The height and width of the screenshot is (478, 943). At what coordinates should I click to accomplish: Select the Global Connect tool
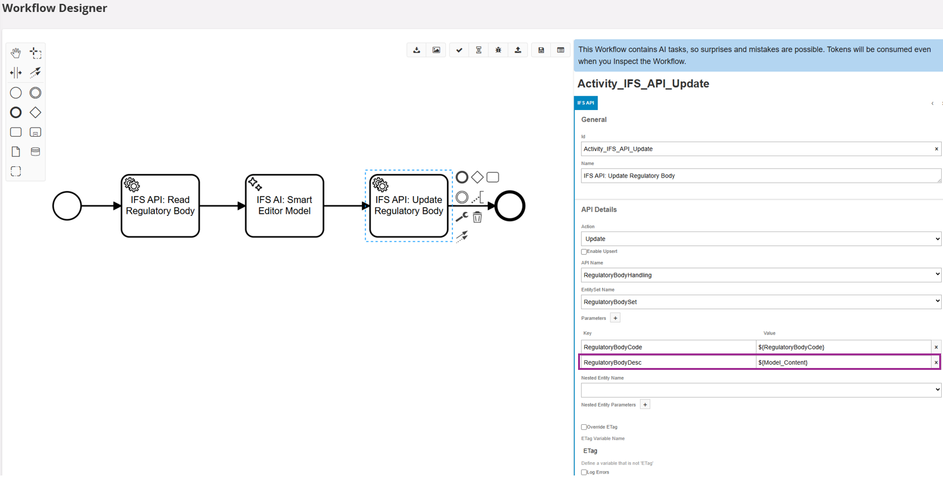[35, 72]
